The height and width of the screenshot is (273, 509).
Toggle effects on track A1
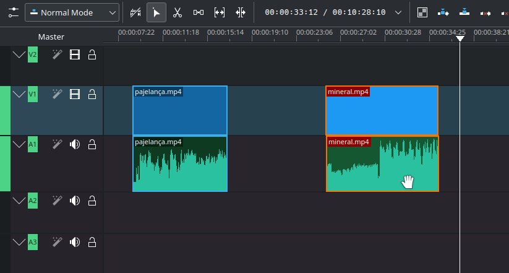point(57,145)
